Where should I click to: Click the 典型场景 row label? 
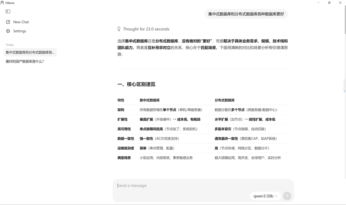124,158
